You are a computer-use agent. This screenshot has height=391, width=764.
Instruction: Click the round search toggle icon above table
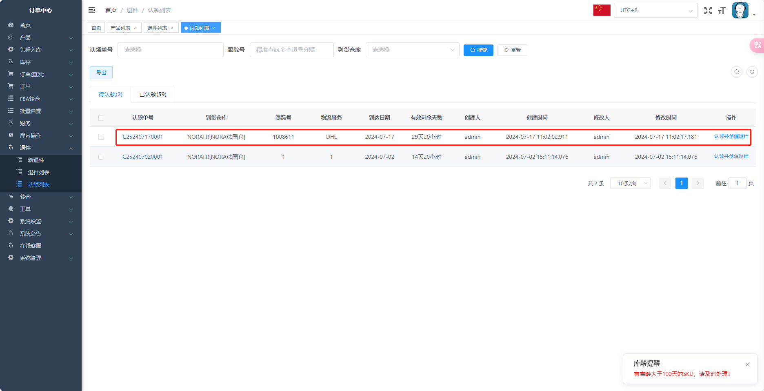(x=737, y=72)
